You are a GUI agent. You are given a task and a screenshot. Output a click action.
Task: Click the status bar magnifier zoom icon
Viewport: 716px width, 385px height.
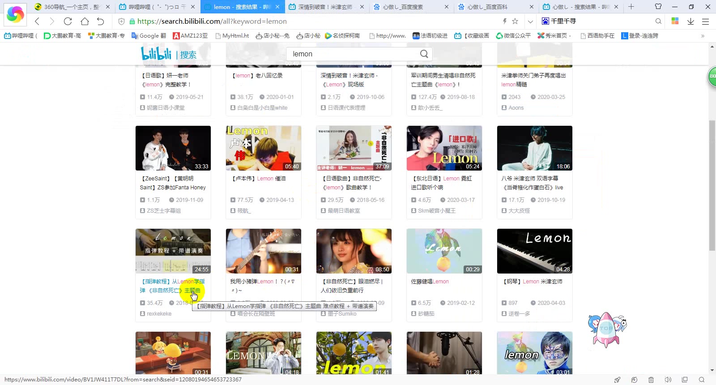(702, 380)
